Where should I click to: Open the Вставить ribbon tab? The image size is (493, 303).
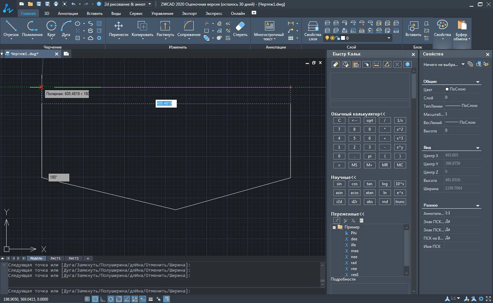click(95, 14)
